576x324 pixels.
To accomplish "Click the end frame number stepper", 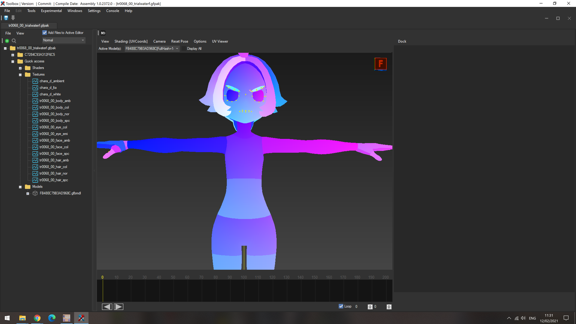I will (x=389, y=307).
